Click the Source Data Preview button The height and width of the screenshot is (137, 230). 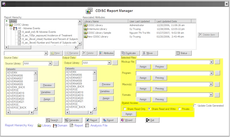click(x=47, y=85)
